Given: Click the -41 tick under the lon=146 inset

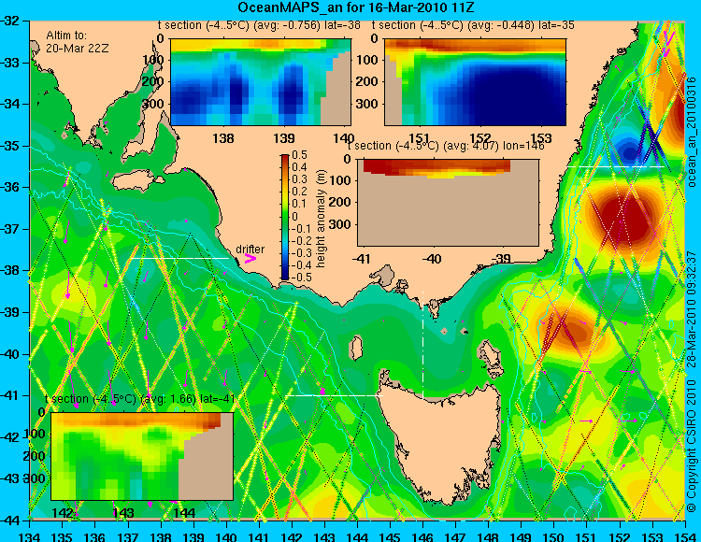Looking at the screenshot, I should click(x=361, y=259).
